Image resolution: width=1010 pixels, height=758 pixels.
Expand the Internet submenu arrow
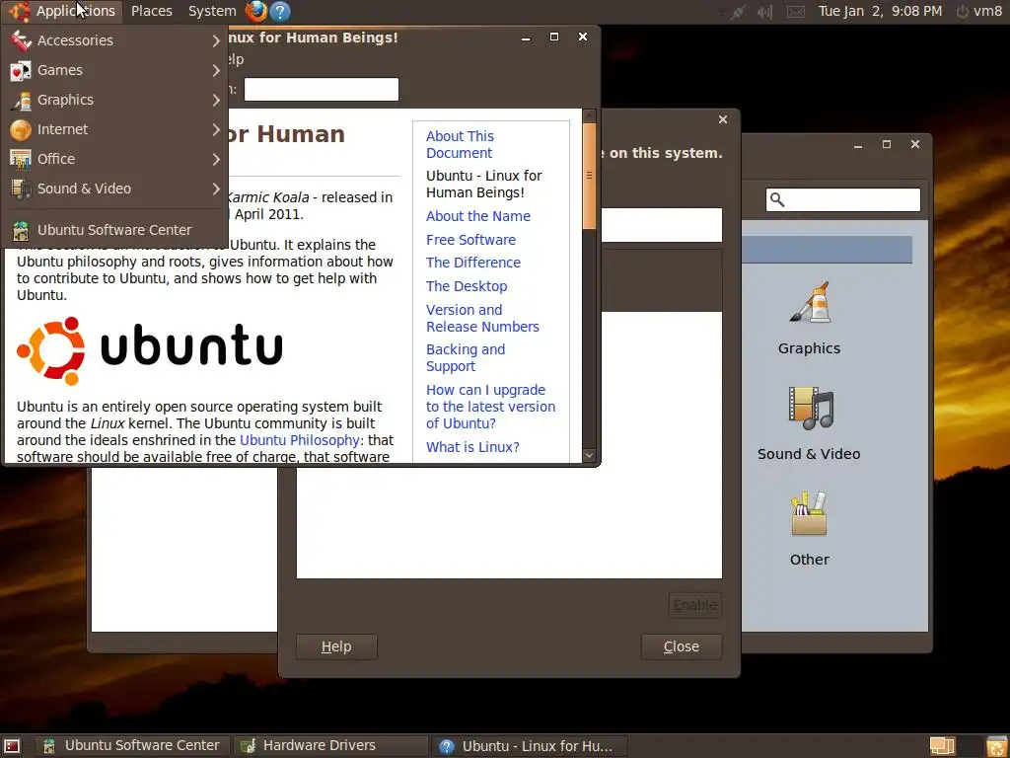216,129
